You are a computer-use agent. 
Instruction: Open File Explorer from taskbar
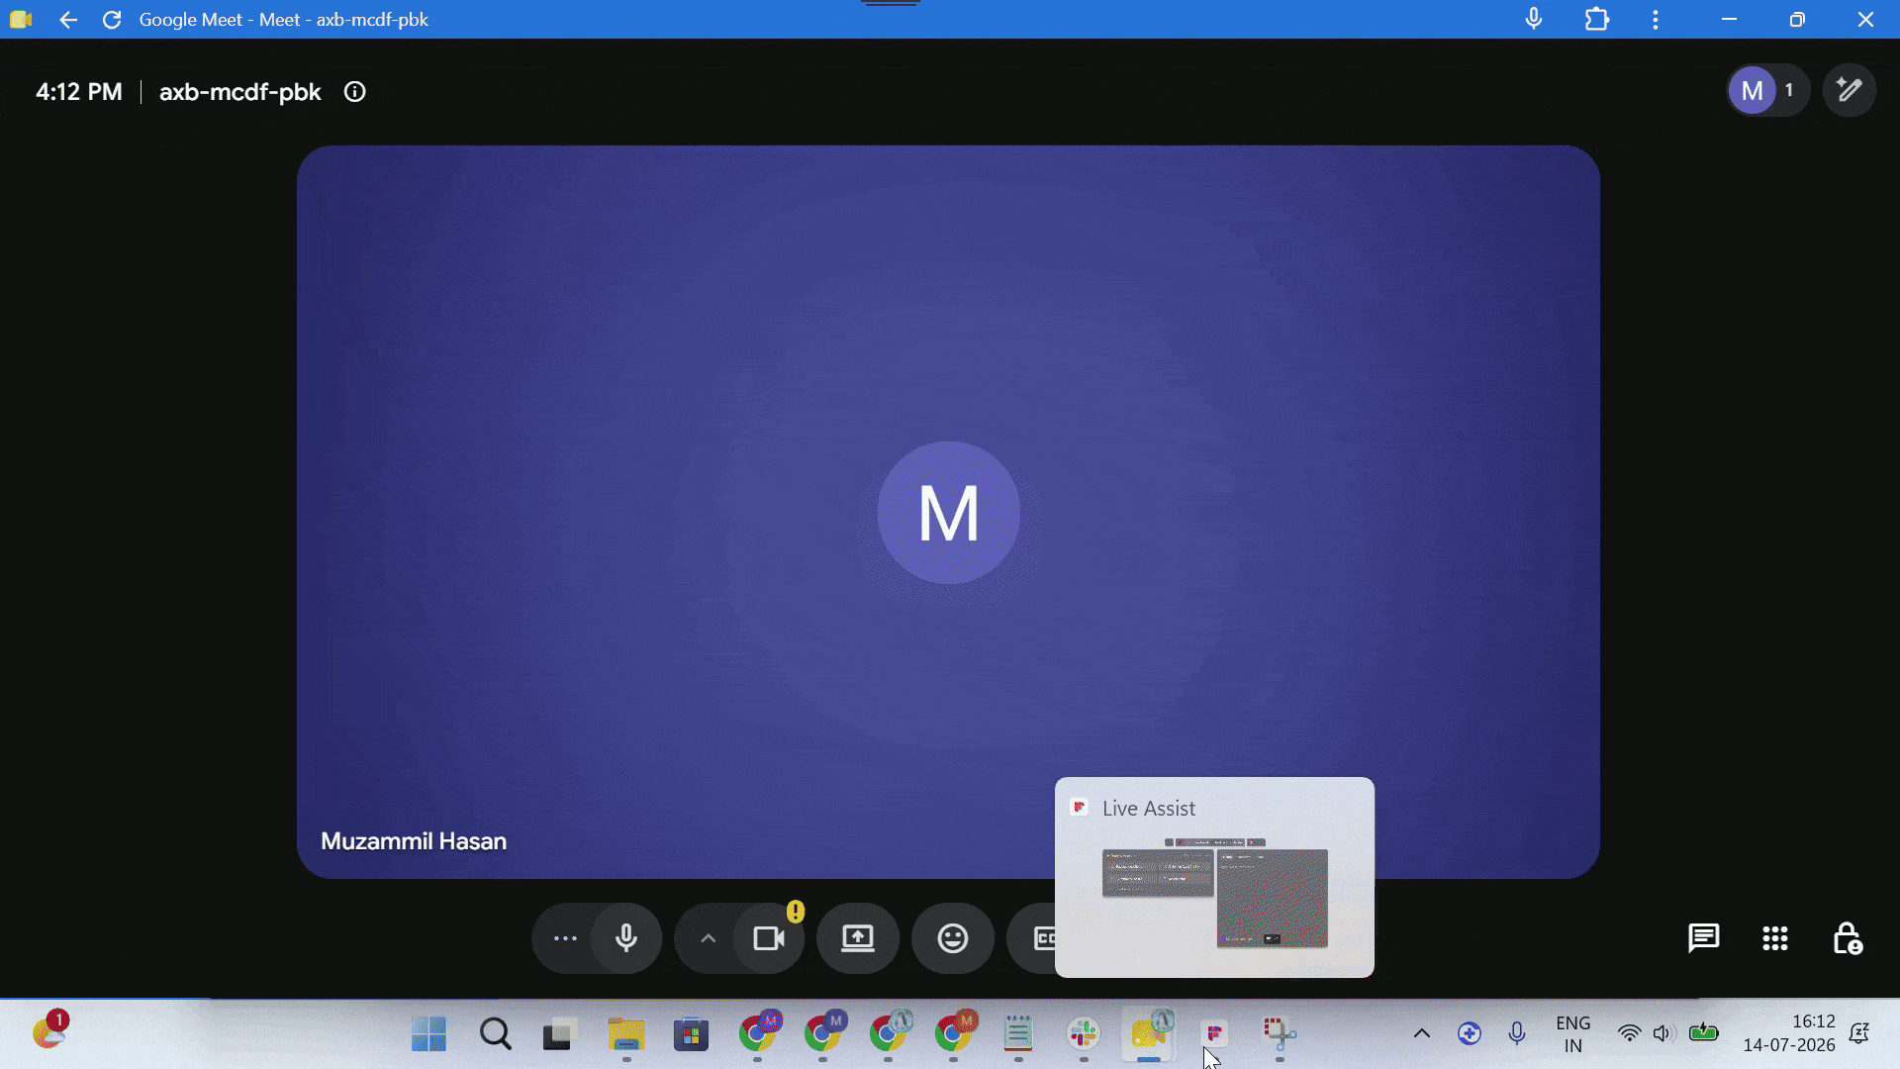(x=625, y=1034)
